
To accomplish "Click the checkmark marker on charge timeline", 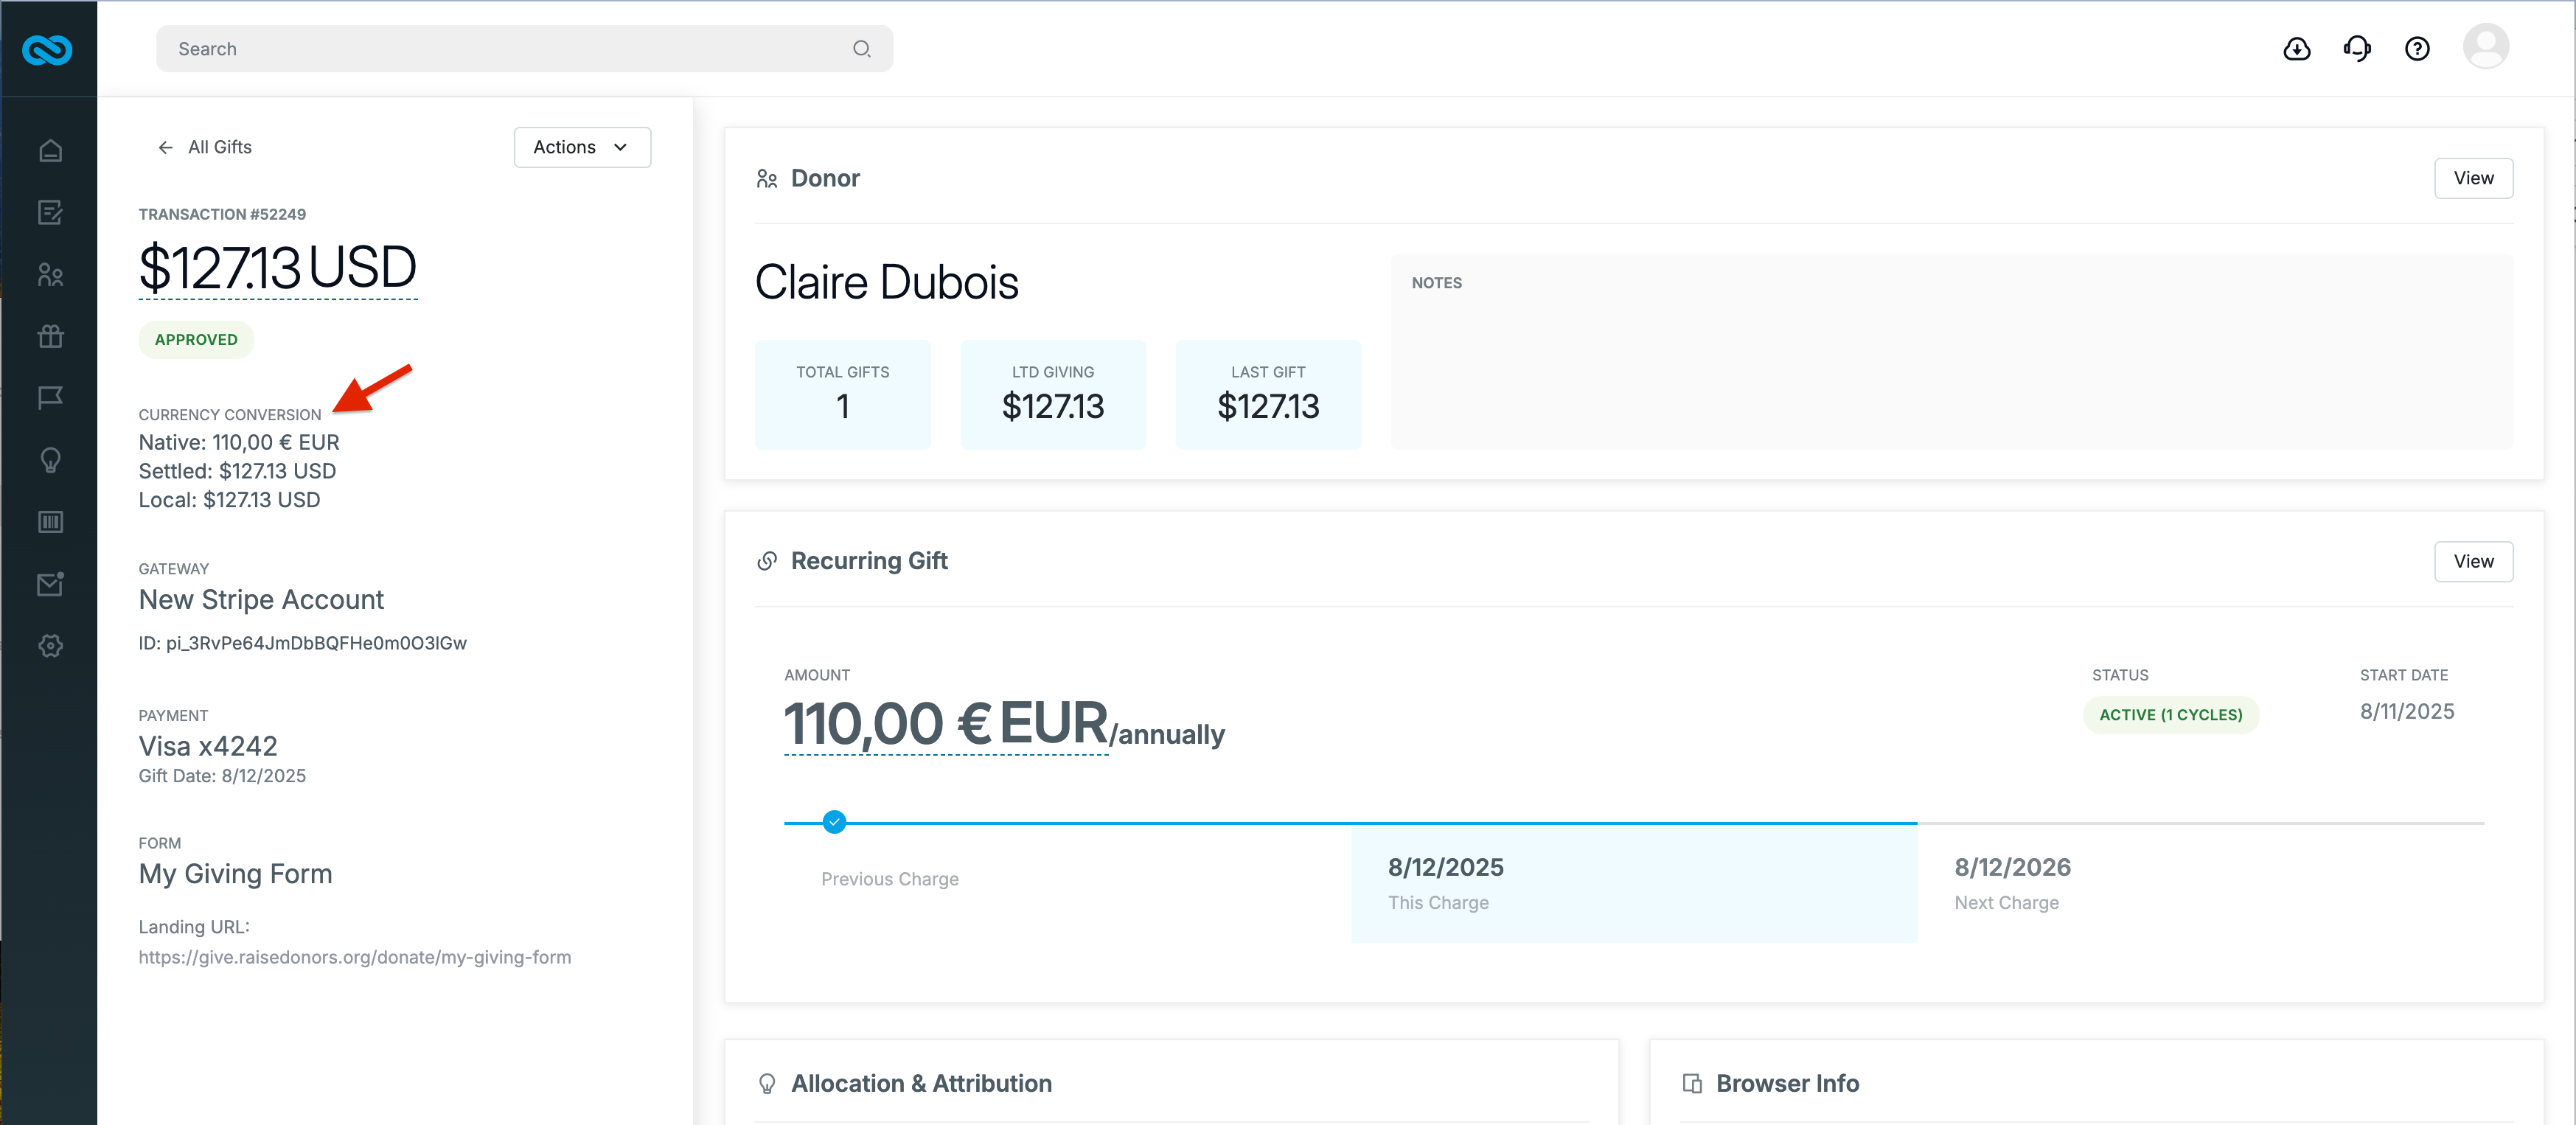I will point(834,822).
